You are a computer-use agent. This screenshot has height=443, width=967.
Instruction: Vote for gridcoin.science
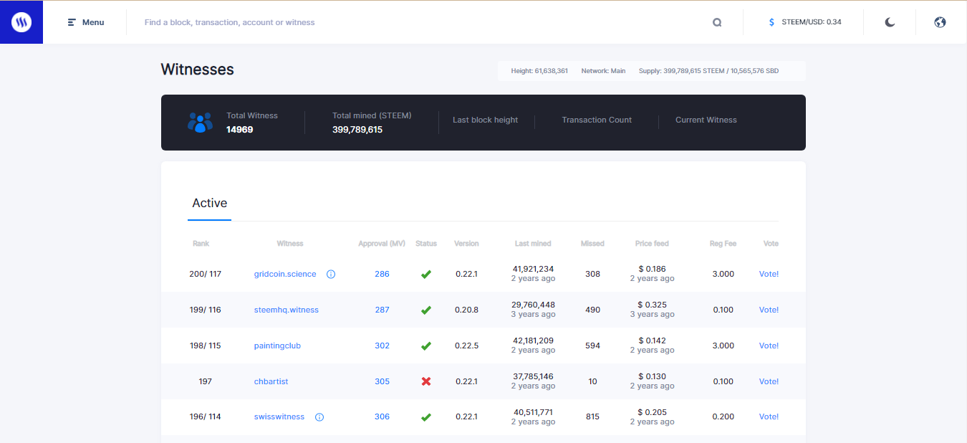click(x=769, y=274)
